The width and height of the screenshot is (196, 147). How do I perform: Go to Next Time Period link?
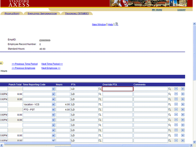(x=52, y=64)
